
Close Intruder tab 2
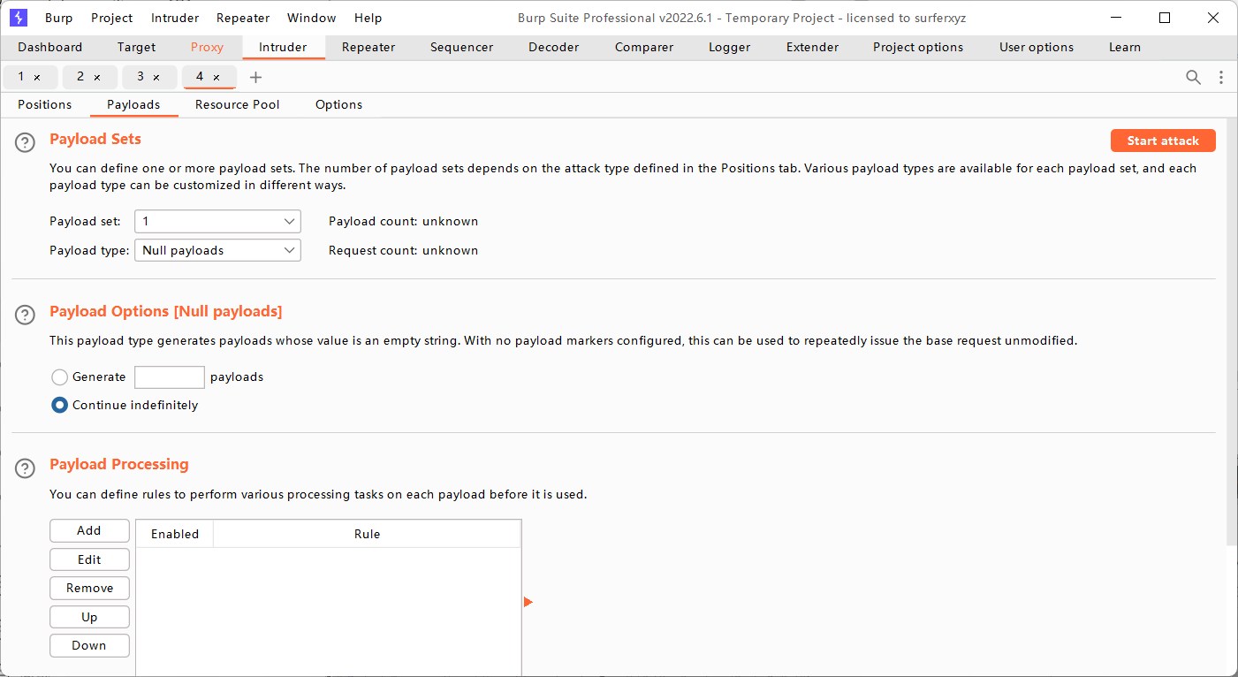tap(97, 78)
